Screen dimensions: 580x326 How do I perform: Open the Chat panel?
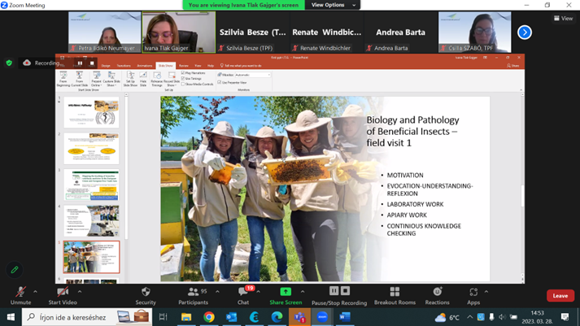coord(242,293)
